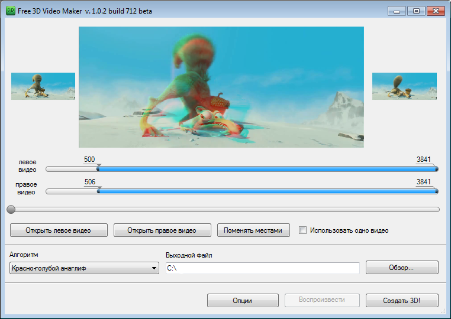Click the Алгоритм label text
Viewport: 451px width, 319px height.
point(24,255)
